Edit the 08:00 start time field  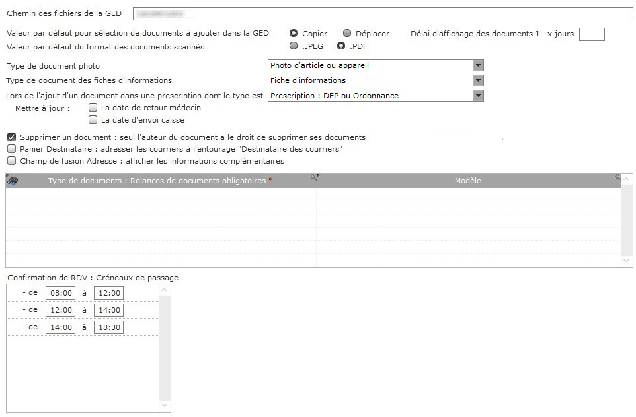point(60,293)
